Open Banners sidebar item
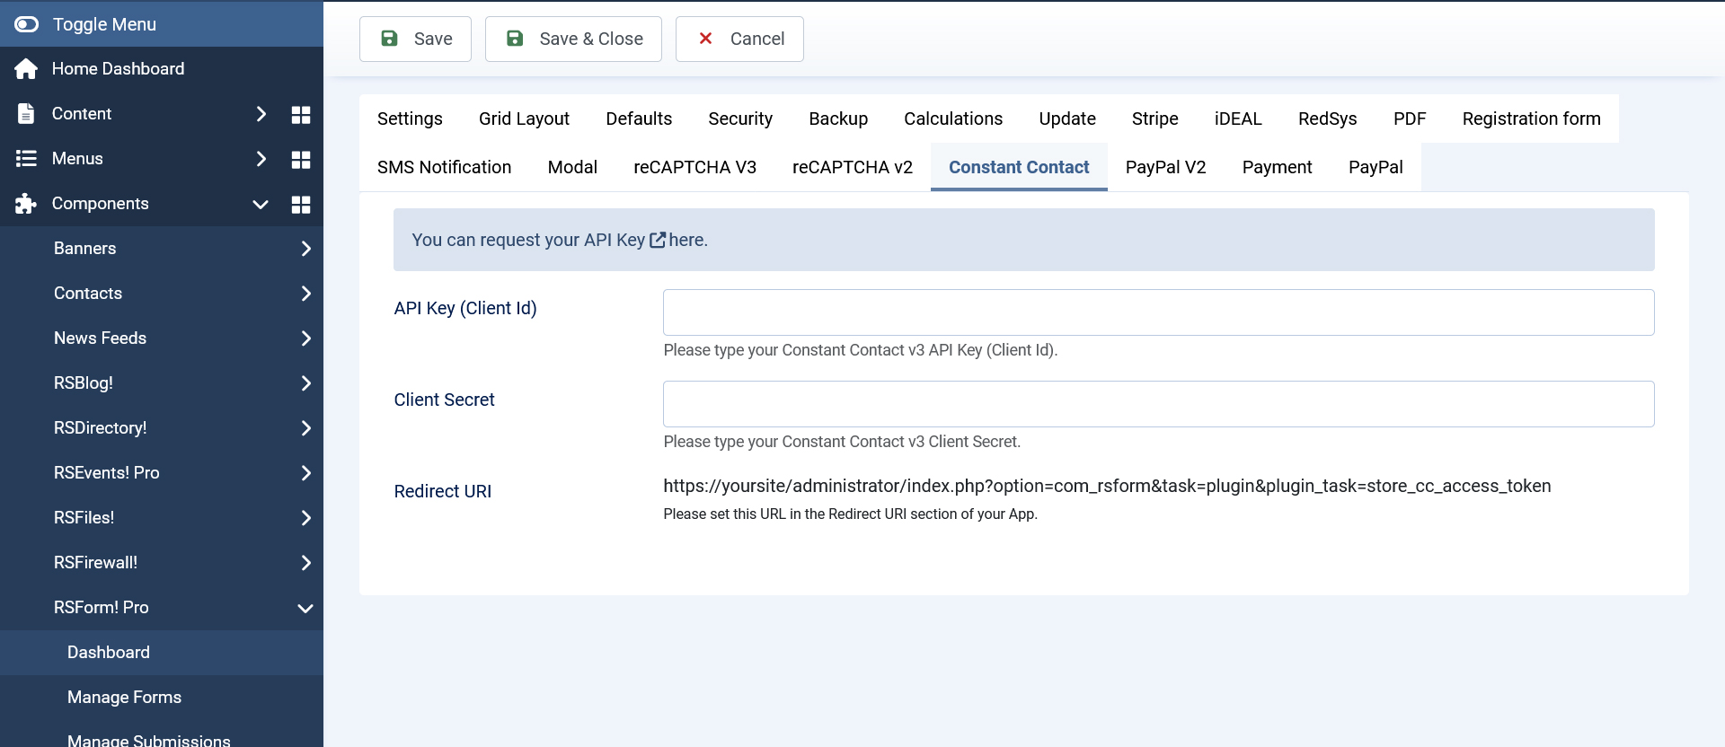Viewport: 1725px width, 747px height. pos(162,249)
